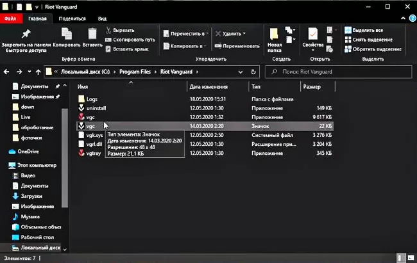Screen dimensions: 417x263
Task: Invert selection with Обратить выделение
Action: pos(373,49)
